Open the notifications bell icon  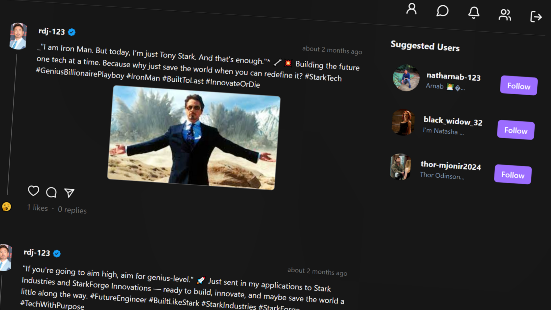(x=473, y=13)
